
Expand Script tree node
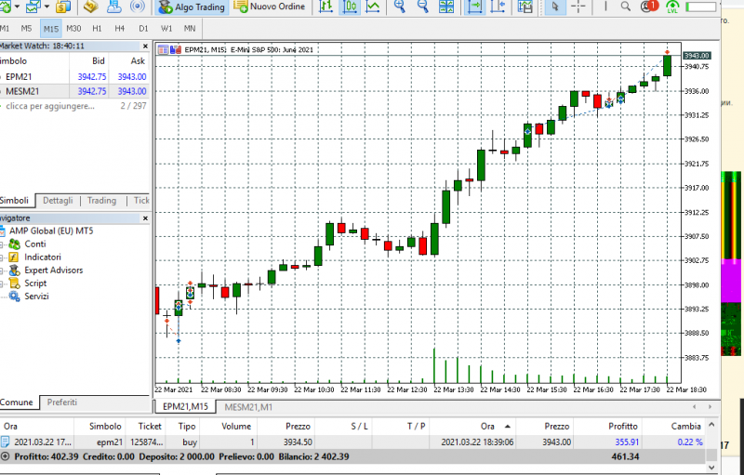[x=2, y=284]
